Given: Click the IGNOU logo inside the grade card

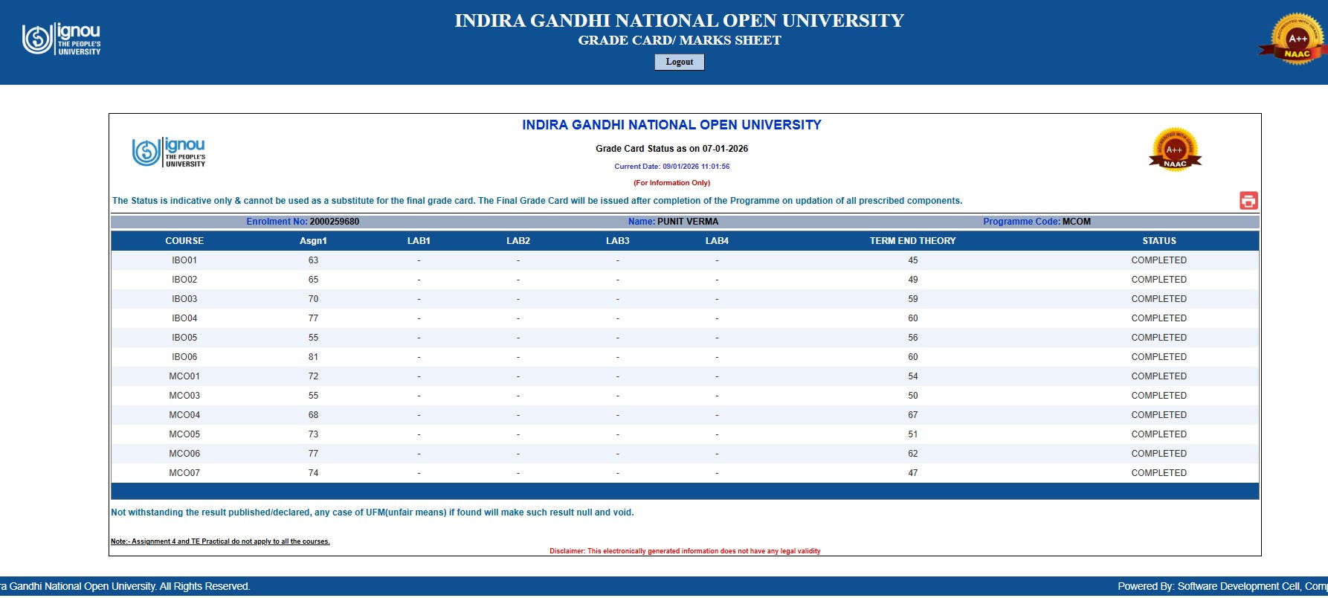Looking at the screenshot, I should [x=169, y=152].
